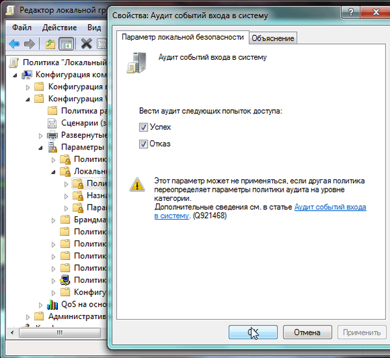Select the QoS bar chart icon
This screenshot has height=358, width=390.
[53, 305]
